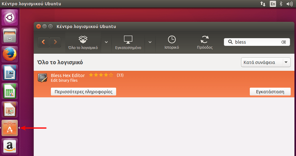Show Εγκατεστημένο software section
296x156 pixels.
coord(128,43)
